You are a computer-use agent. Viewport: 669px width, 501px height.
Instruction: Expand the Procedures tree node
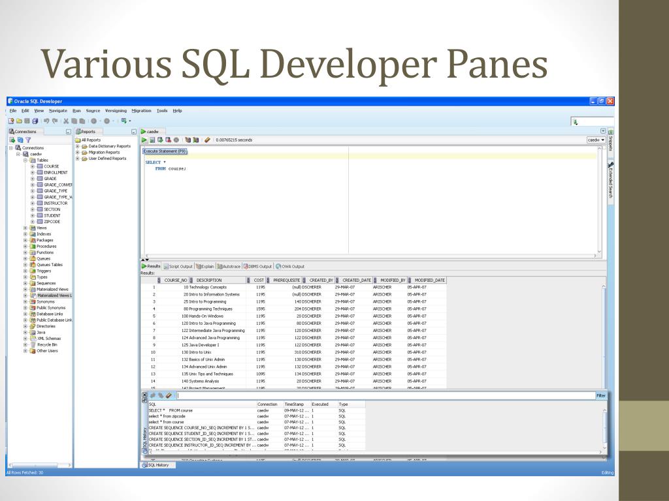click(25, 246)
